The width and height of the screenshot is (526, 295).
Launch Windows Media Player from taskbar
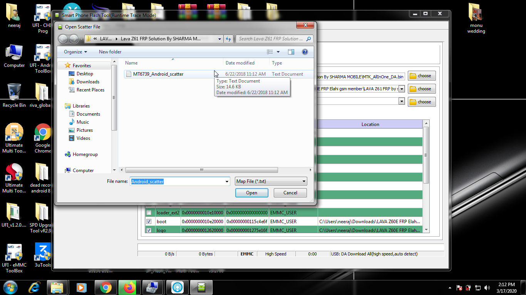(x=81, y=287)
